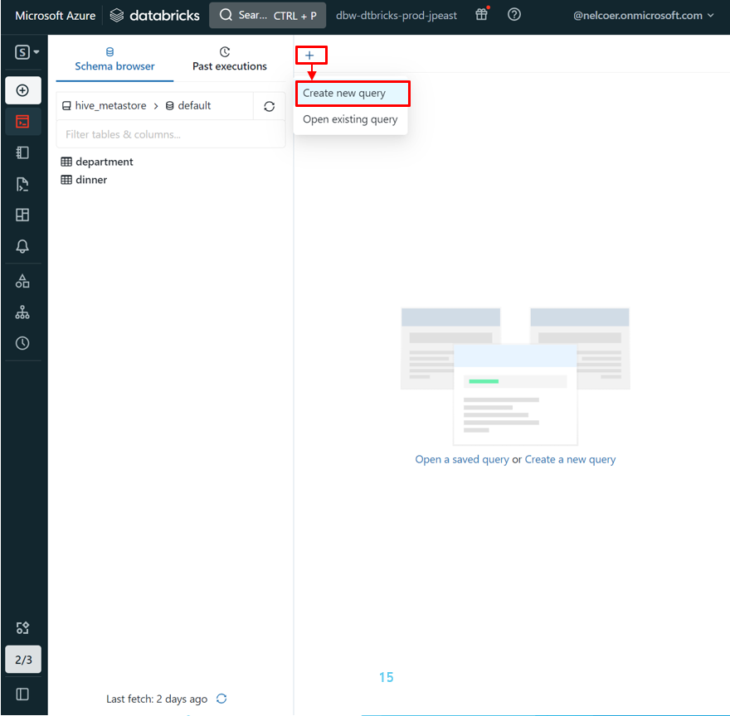This screenshot has width=730, height=716.
Task: Click the dbw-dtbricks-prod-jpeast workspace name
Action: [397, 16]
